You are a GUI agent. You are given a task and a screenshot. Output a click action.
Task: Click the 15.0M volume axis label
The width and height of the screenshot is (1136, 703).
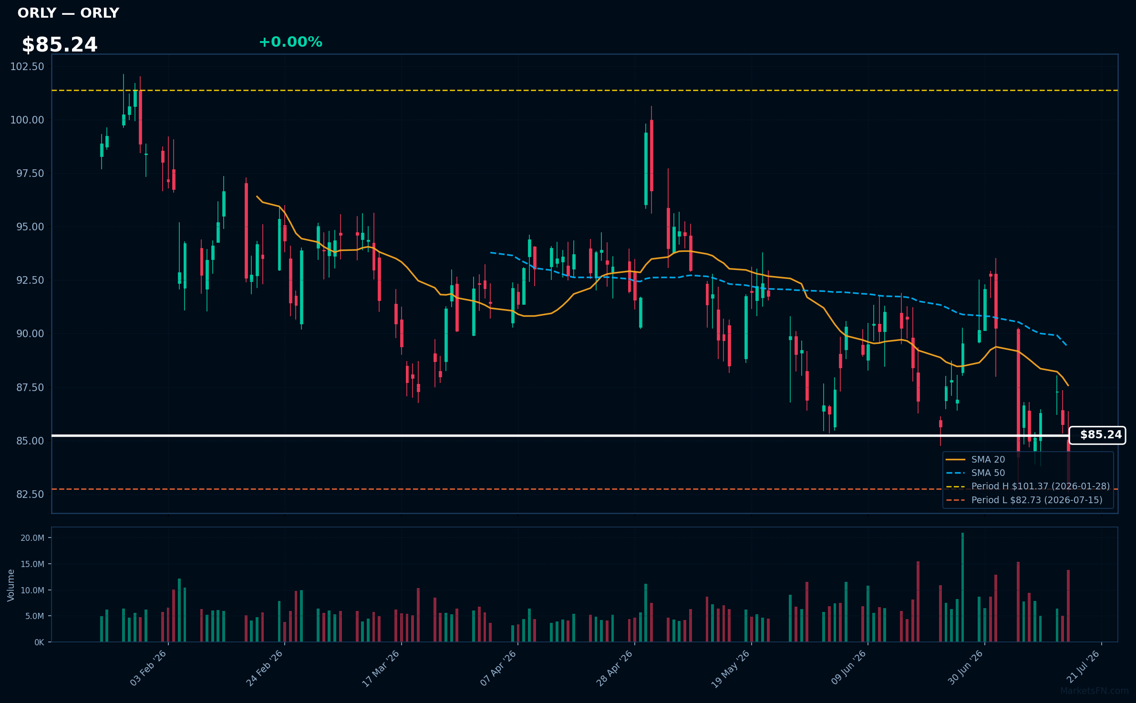(x=32, y=564)
